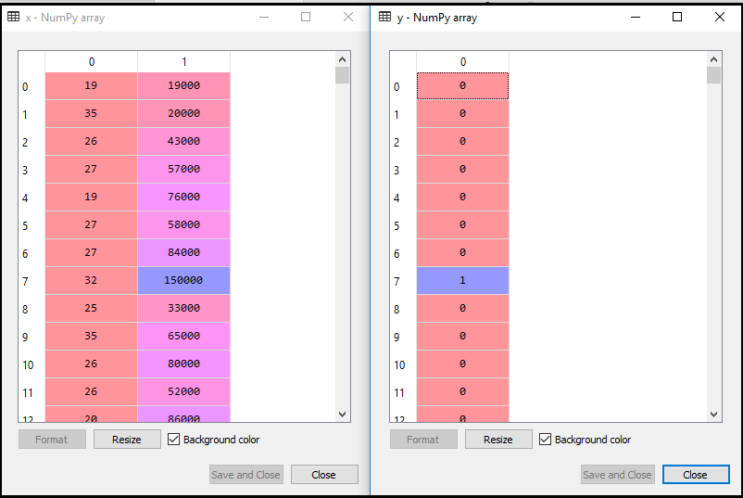This screenshot has width=743, height=498.
Task: Select row header 7 in y array
Action: (397, 281)
